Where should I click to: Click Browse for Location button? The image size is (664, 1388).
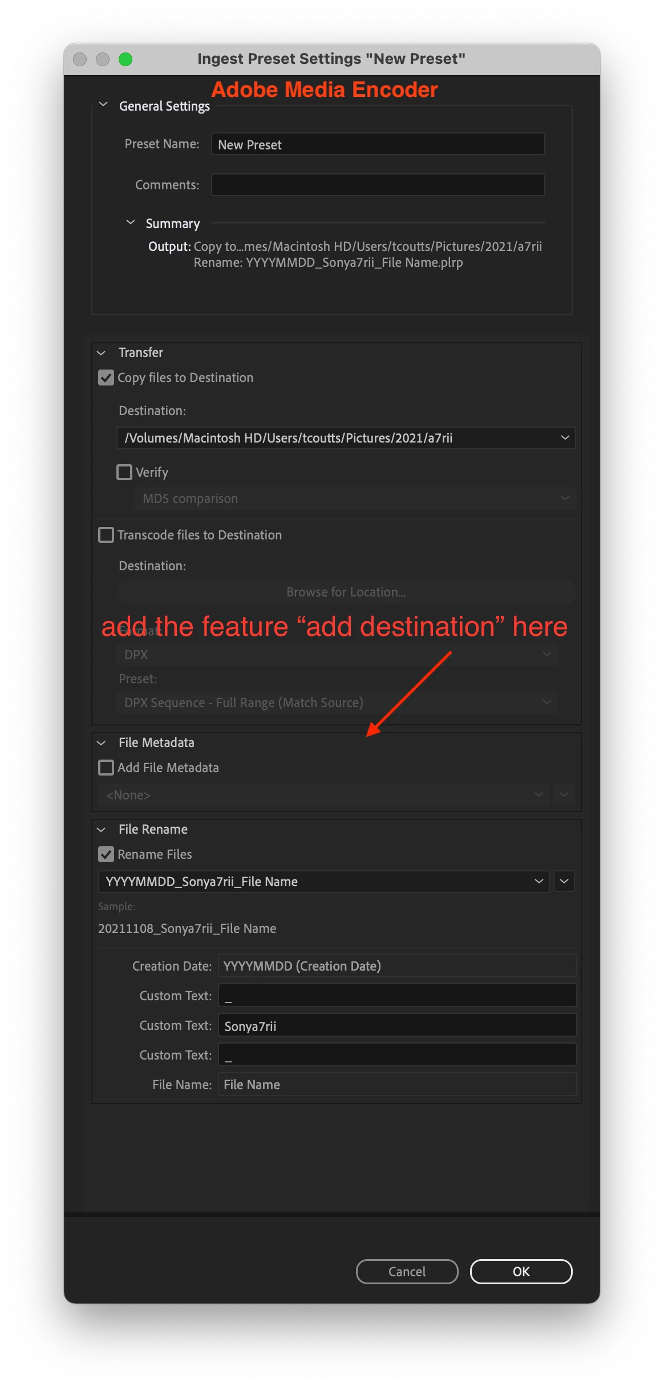[346, 592]
